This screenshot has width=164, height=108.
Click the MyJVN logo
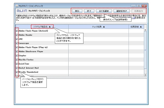coord(22,11)
